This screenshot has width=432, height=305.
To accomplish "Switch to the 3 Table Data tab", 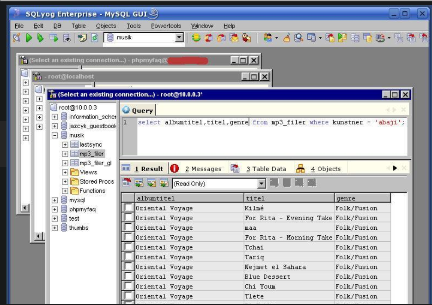I will tap(266, 169).
